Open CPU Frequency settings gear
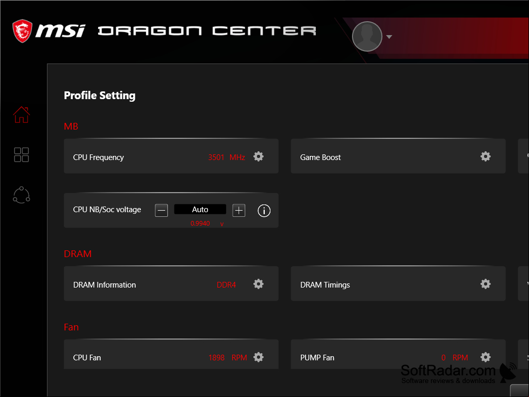This screenshot has height=397, width=529. (x=259, y=156)
